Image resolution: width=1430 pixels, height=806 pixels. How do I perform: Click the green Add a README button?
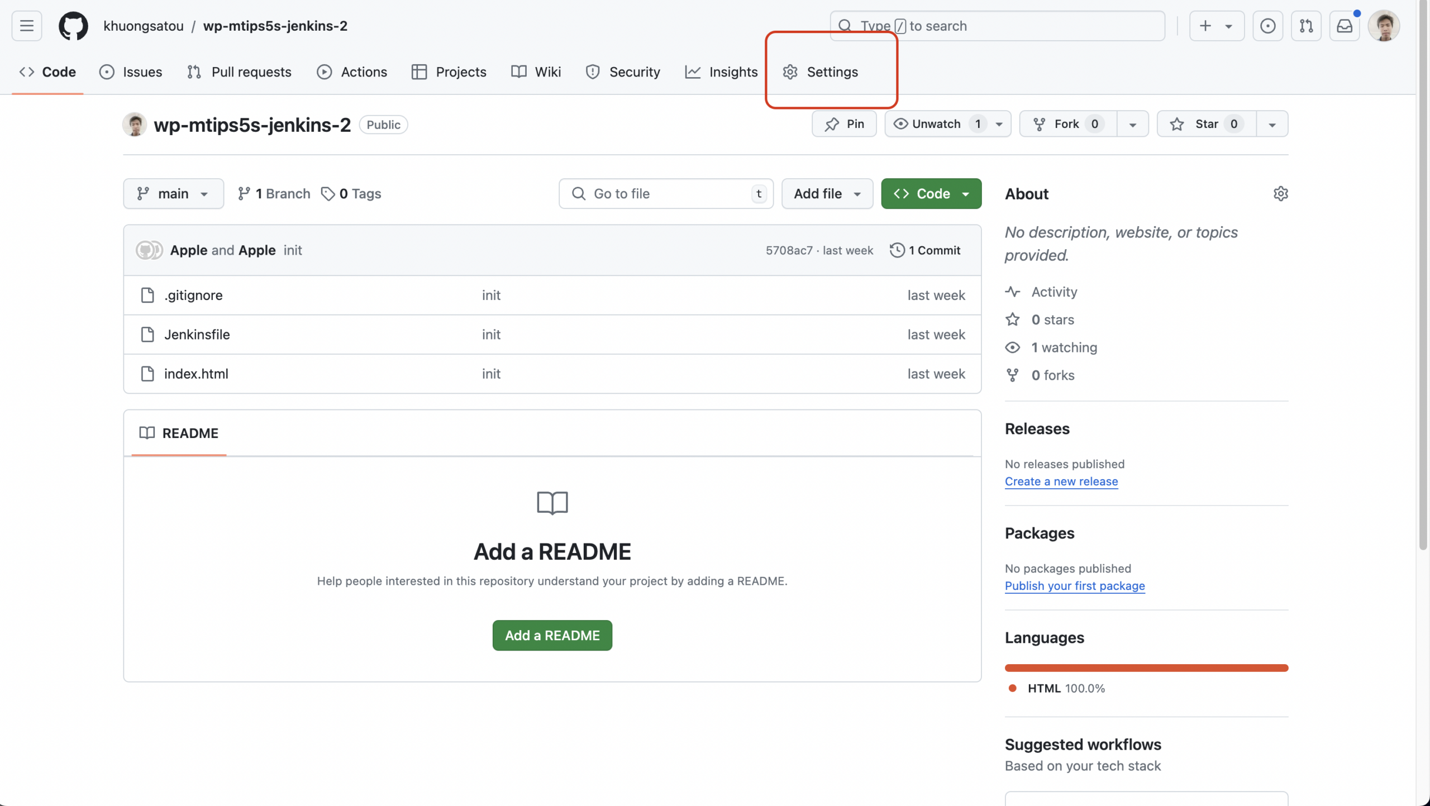pyautogui.click(x=552, y=635)
